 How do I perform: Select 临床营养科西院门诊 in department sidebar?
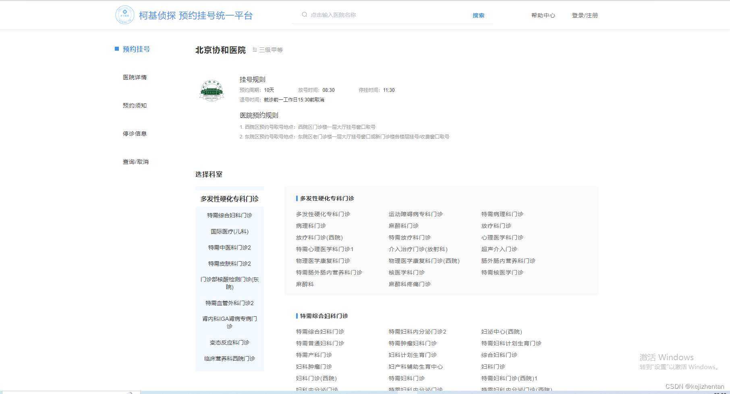230,359
